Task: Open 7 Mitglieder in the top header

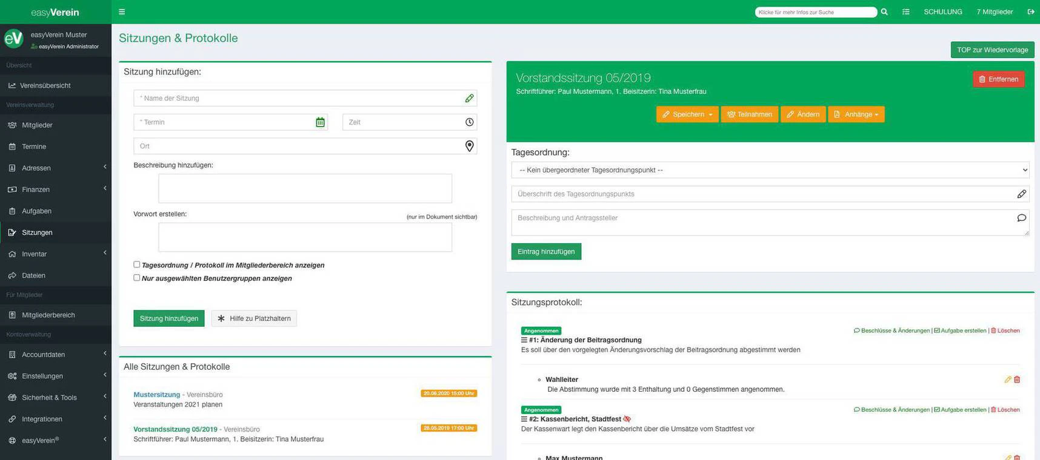Action: [x=995, y=11]
